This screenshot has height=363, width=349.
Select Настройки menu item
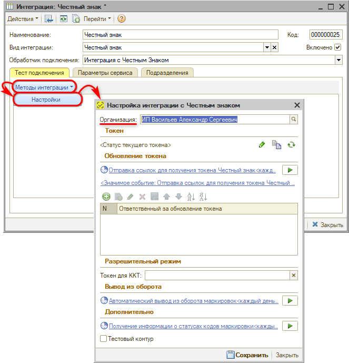click(46, 100)
